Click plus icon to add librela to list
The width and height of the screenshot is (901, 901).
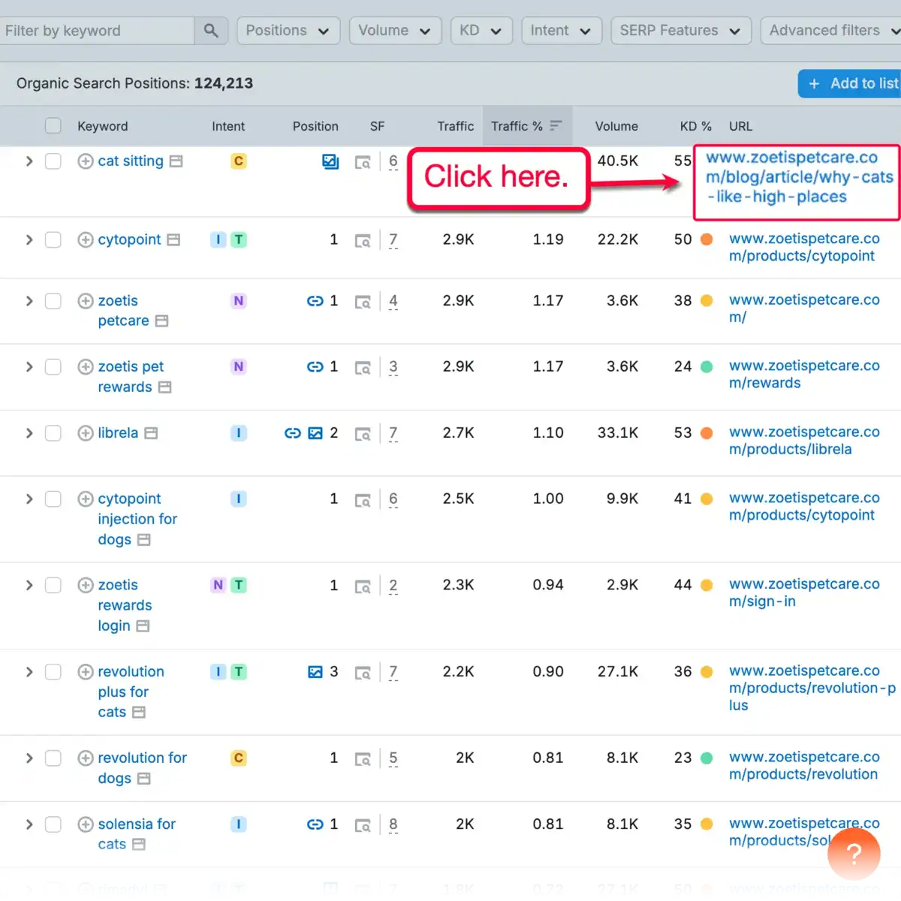pyautogui.click(x=85, y=433)
